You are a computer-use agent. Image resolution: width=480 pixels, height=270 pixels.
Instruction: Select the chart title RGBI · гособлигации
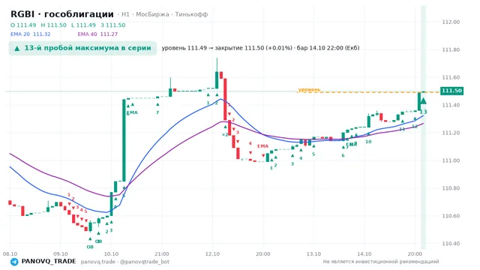[x=62, y=14]
